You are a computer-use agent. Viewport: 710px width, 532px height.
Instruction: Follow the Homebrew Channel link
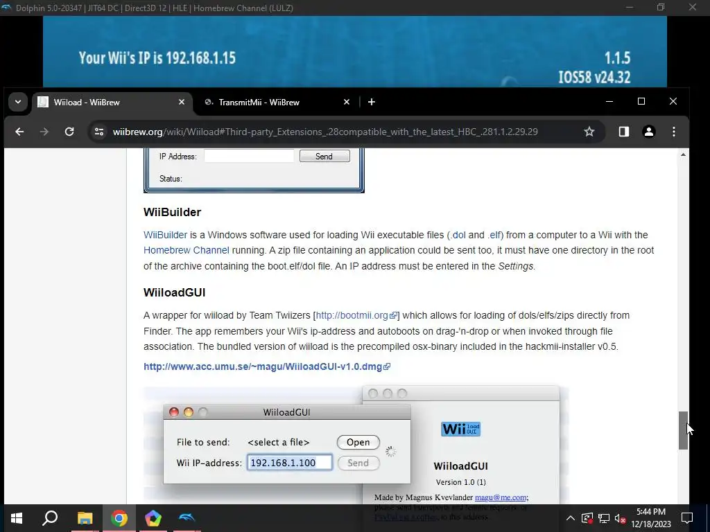point(186,250)
